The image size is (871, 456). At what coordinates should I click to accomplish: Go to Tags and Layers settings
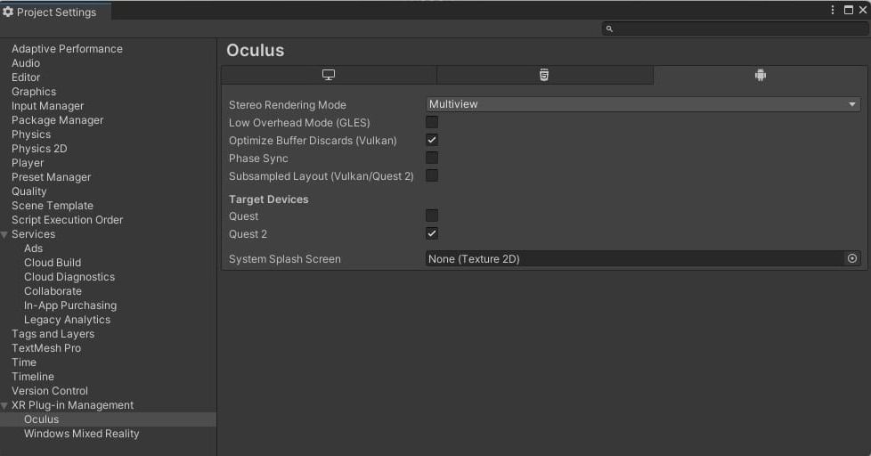(53, 334)
